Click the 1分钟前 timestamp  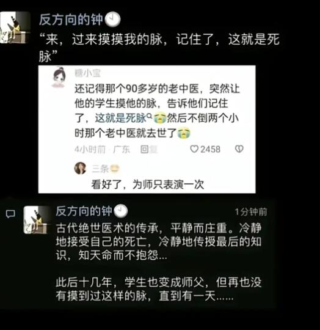pyautogui.click(x=251, y=212)
